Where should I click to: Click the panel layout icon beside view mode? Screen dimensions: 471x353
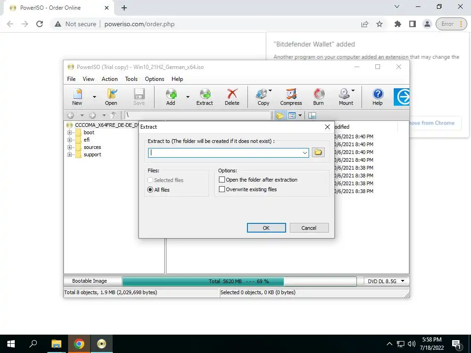312,115
